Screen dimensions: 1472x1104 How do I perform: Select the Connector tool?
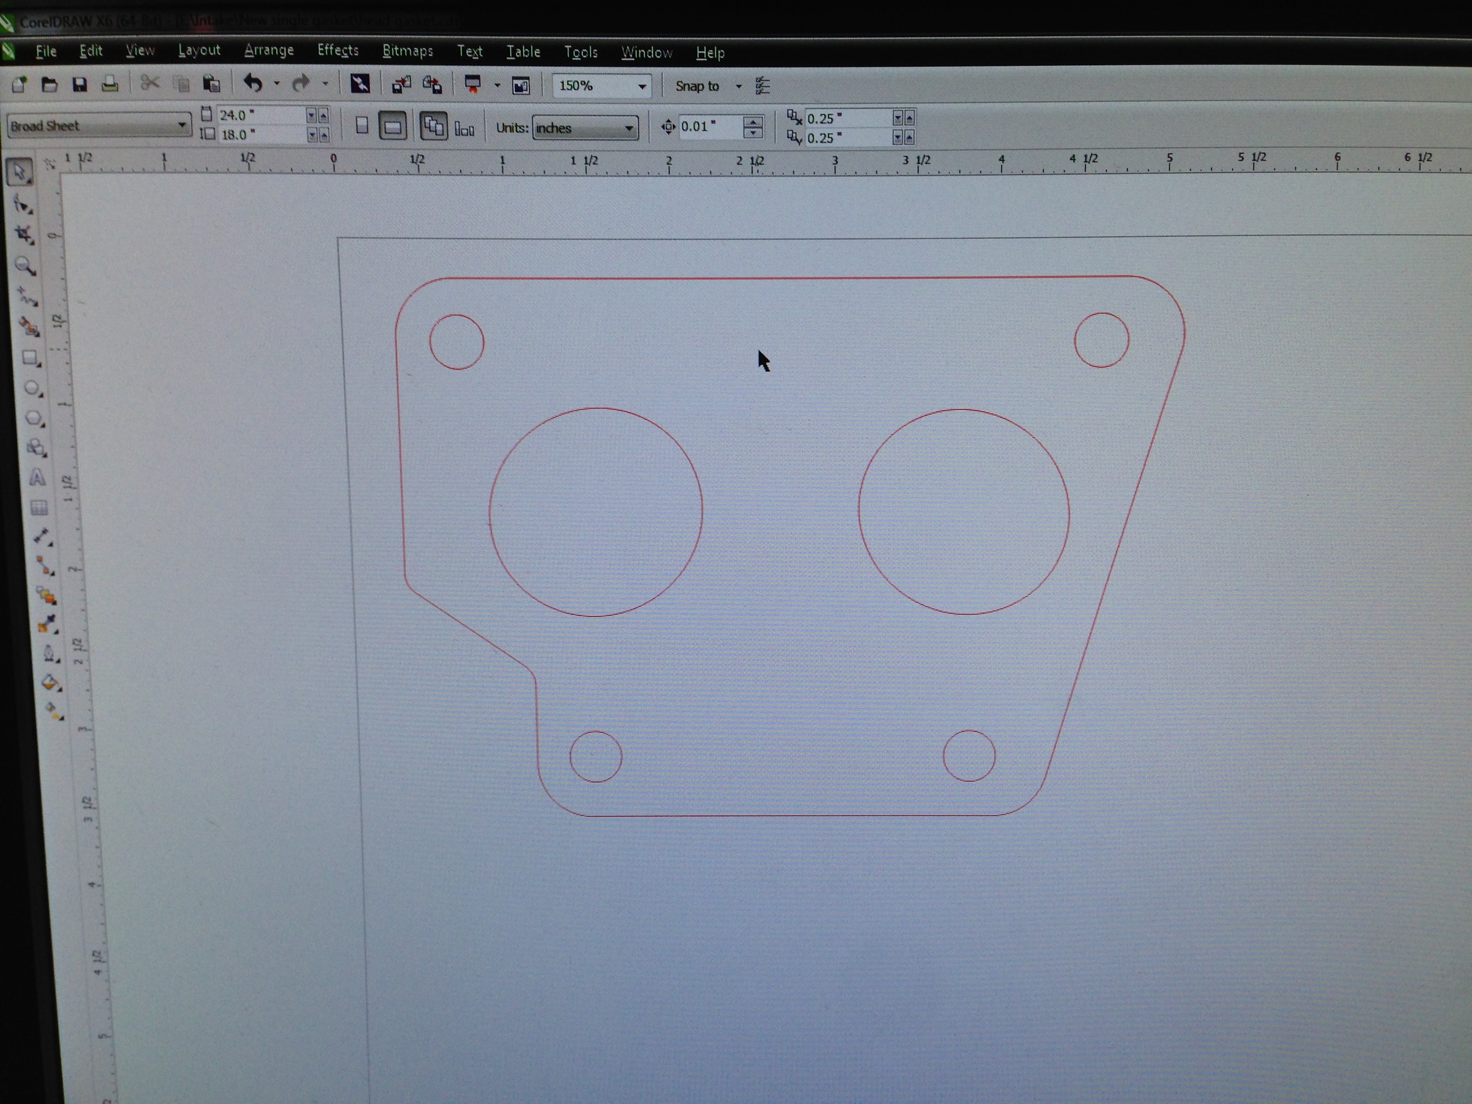click(x=45, y=566)
